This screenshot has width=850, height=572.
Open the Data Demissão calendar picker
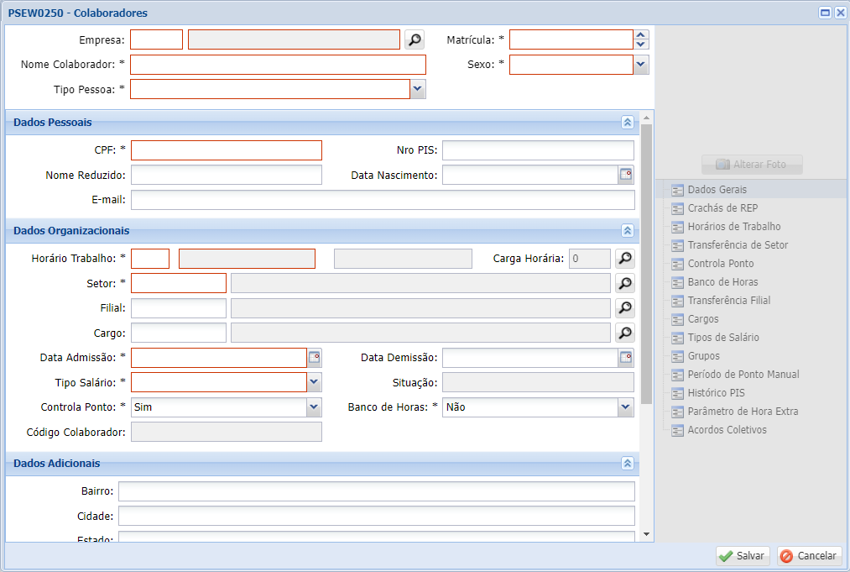[x=626, y=358]
